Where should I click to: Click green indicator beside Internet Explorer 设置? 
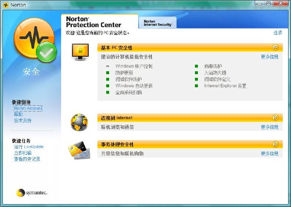point(196,86)
